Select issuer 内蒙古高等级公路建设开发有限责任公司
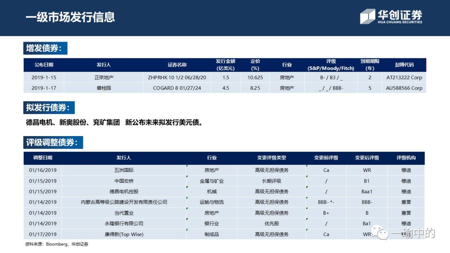Viewport: 450px width, 253px height. pyautogui.click(x=124, y=202)
